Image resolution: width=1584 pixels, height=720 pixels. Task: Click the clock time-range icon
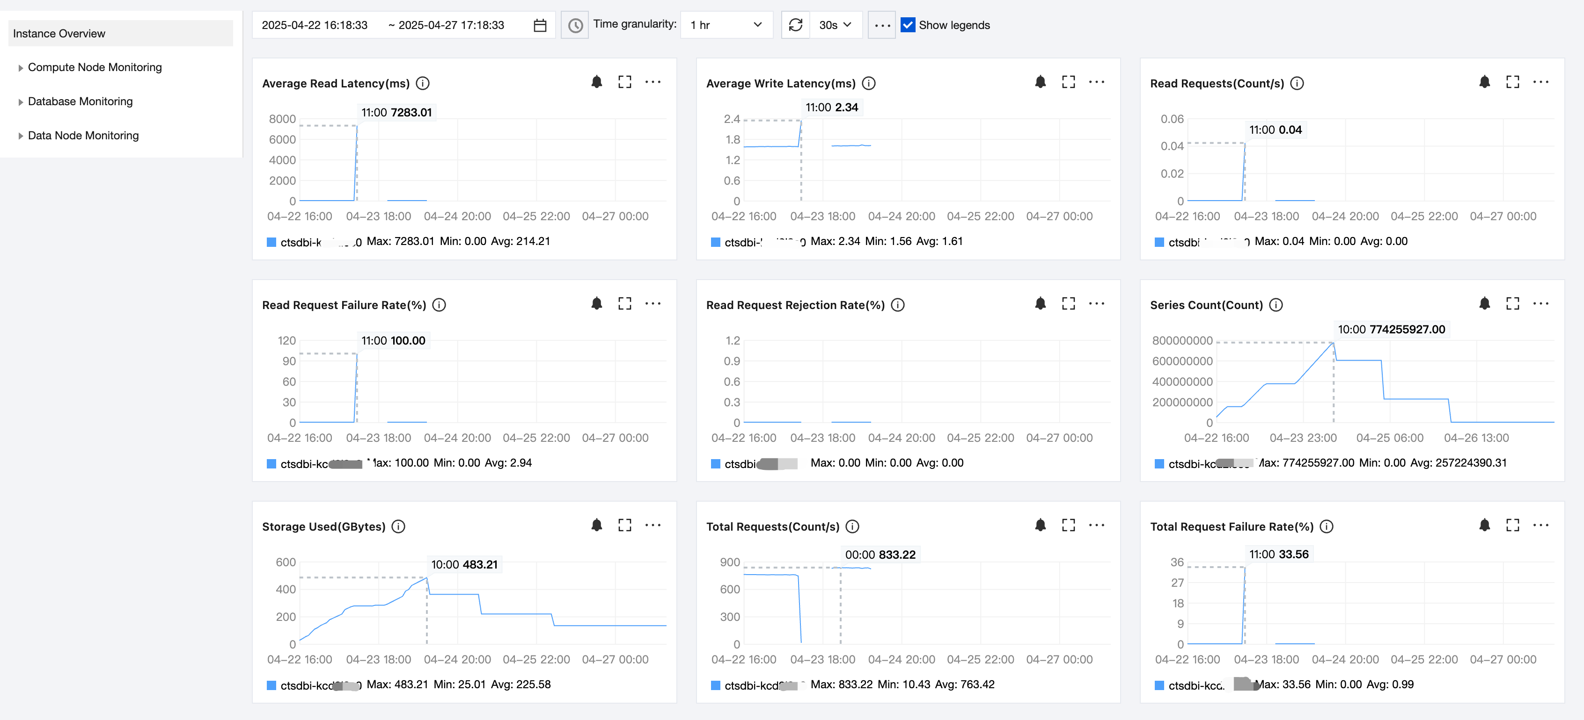(575, 25)
